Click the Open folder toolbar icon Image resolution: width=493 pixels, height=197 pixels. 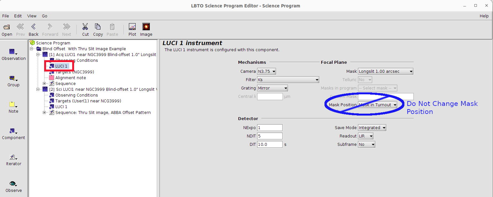pos(7,27)
